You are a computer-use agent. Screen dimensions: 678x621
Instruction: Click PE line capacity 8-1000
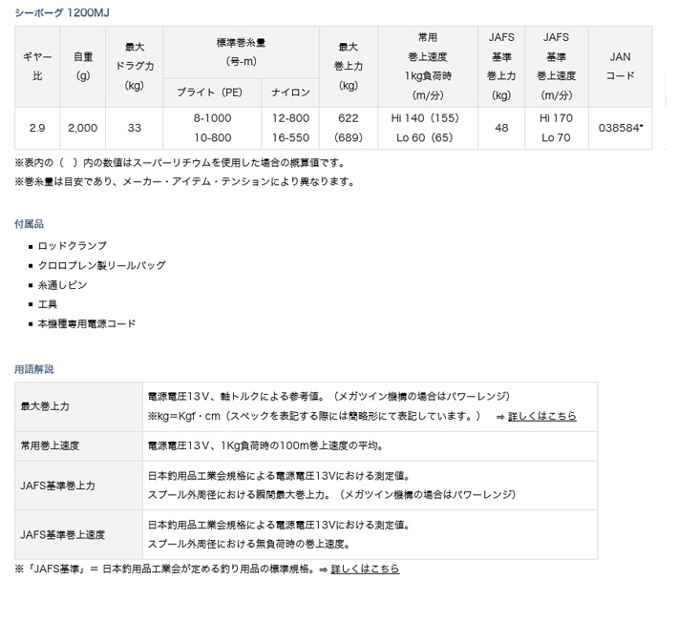tap(212, 118)
